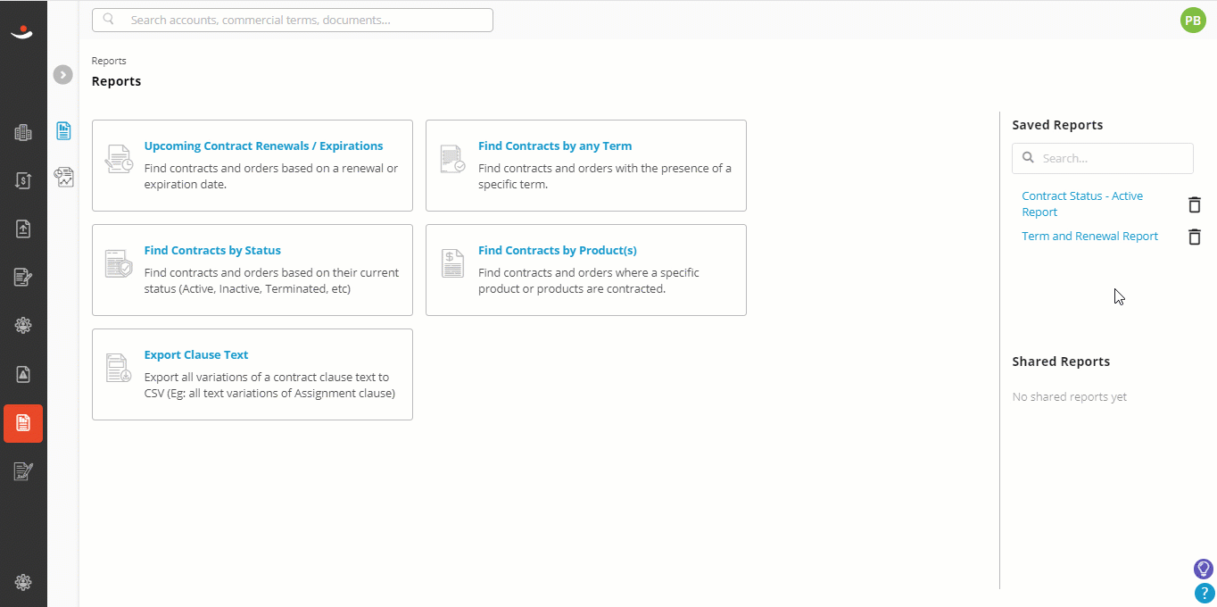The width and height of the screenshot is (1217, 607).
Task: Open settings gear at sidebar bottom
Action: (x=23, y=582)
